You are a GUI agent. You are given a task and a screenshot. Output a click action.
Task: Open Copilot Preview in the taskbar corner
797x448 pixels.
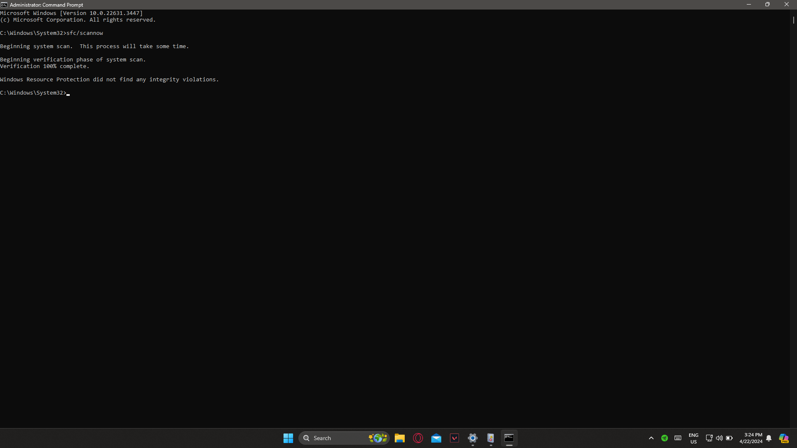tap(784, 438)
